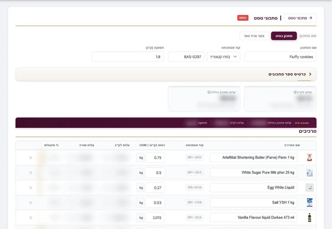Remove the Artefittial Shortening Butter ingredient row
Image resolution: width=332 pixels, height=229 pixels.
31,158
